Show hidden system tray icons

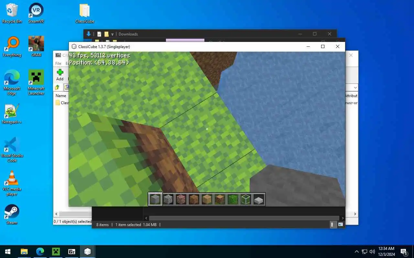pos(357,252)
